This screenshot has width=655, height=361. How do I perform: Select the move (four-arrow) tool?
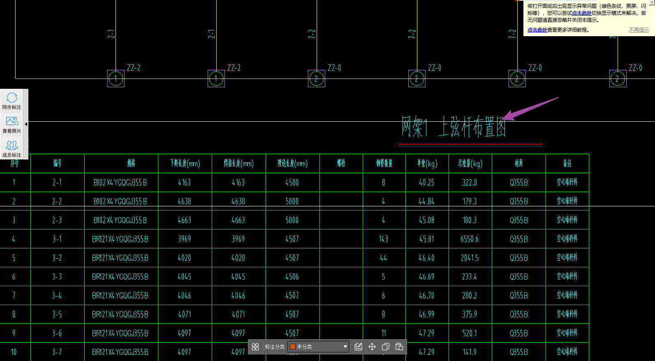pos(372,347)
